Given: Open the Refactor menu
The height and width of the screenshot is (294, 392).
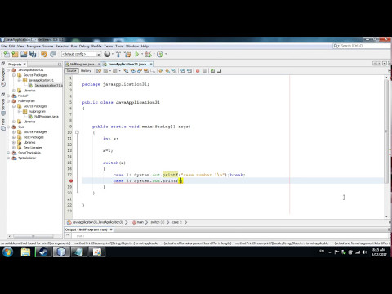Looking at the screenshot, I should (x=62, y=47).
